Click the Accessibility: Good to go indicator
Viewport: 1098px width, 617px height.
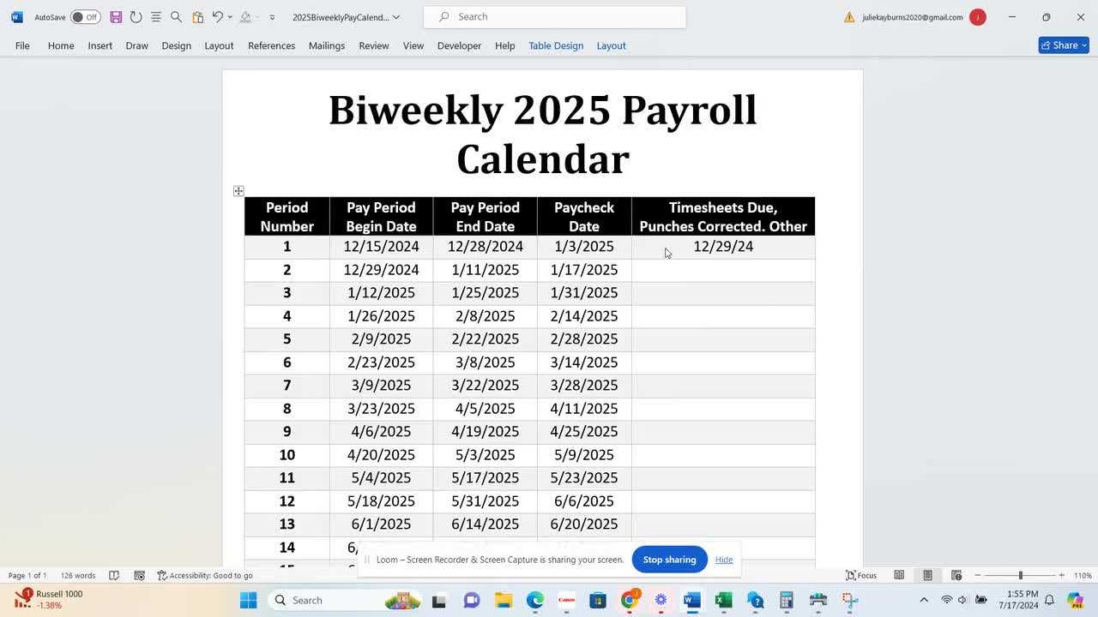pyautogui.click(x=206, y=575)
